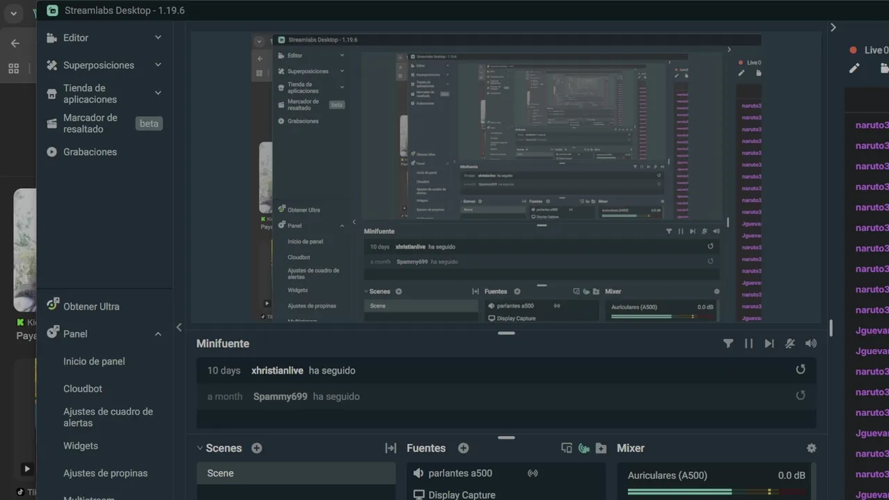The height and width of the screenshot is (500, 889).
Task: Skip the current alert in Minifuente
Action: coord(769,343)
